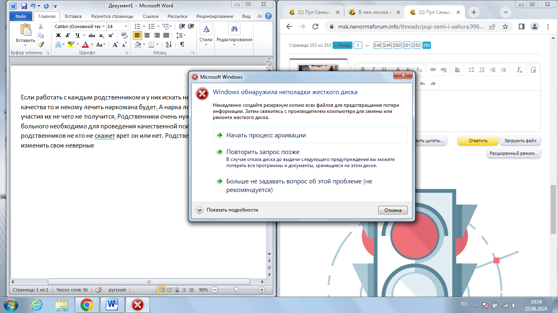The width and height of the screenshot is (558, 313).
Task: Toggle the show paragraph marks ¶ icon
Action: click(182, 44)
